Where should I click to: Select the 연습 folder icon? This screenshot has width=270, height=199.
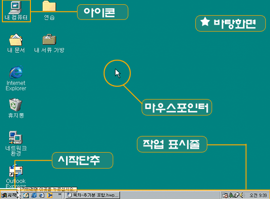point(49,10)
